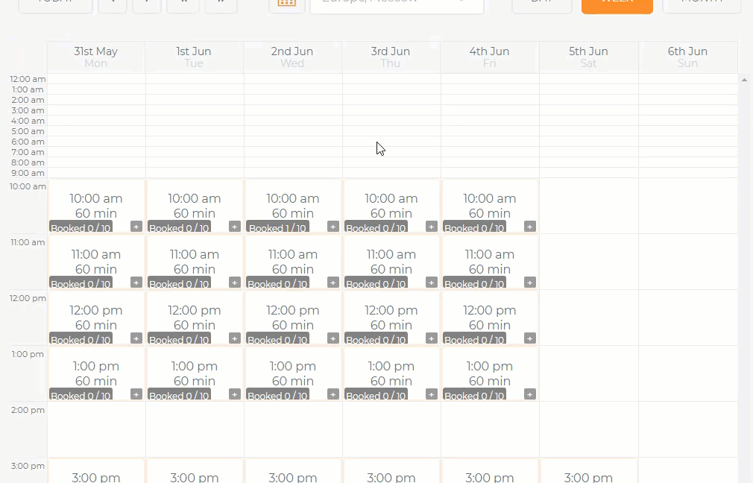Open Booked 0/10 badge on Thursday 10:00 am

(x=376, y=227)
